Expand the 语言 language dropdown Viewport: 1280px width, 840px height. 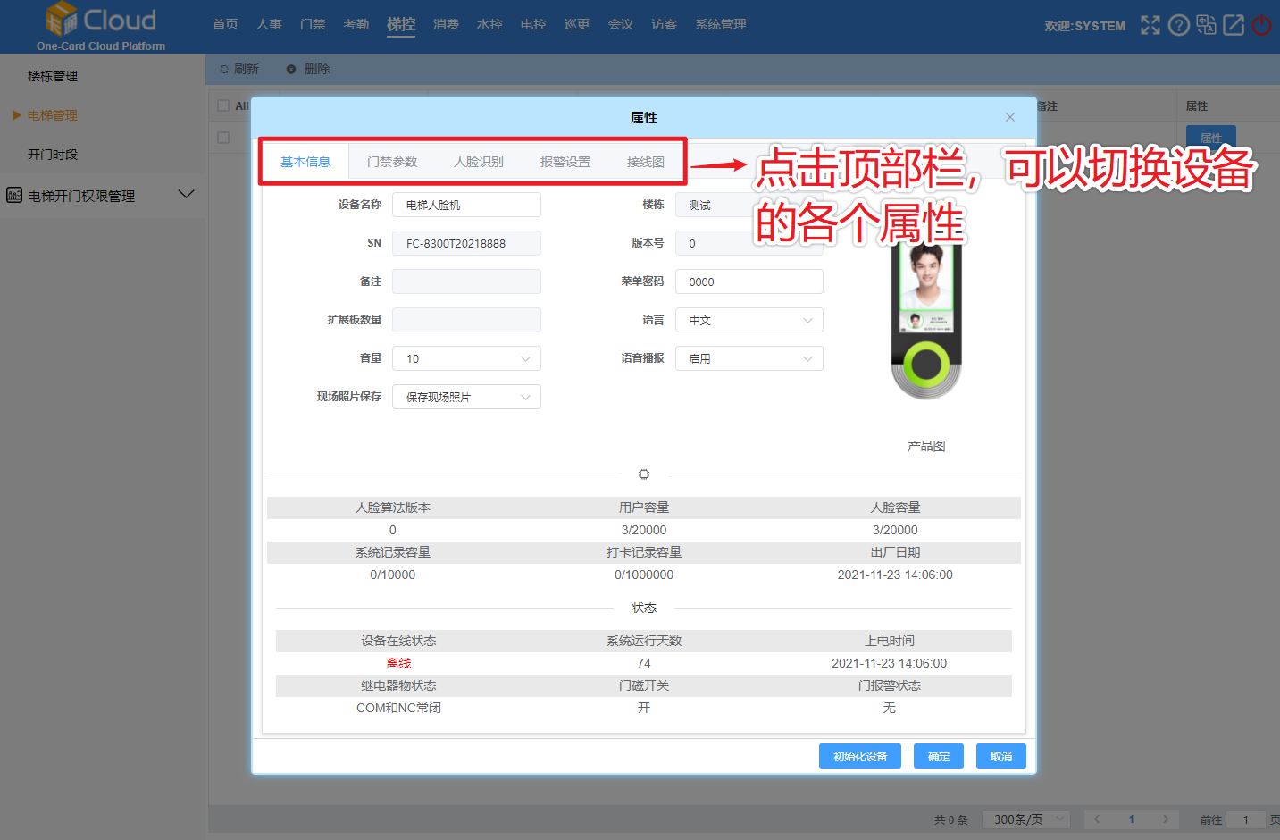point(749,320)
